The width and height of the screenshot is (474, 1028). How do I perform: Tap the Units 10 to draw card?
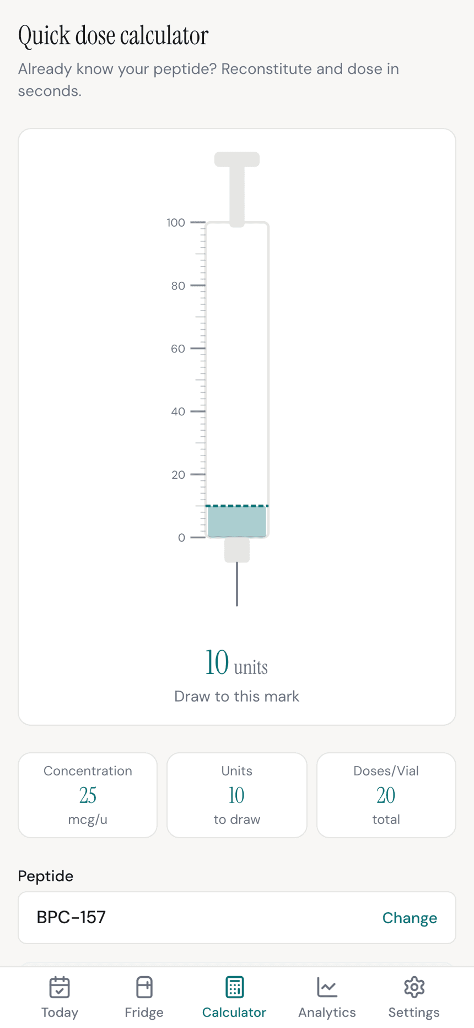tap(237, 795)
